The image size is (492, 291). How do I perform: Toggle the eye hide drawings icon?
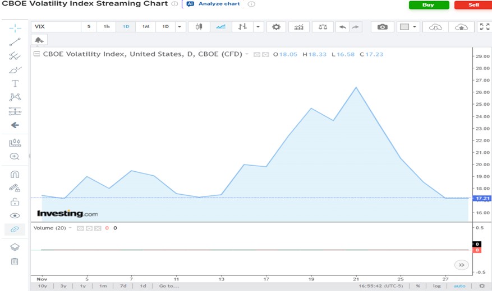click(15, 215)
